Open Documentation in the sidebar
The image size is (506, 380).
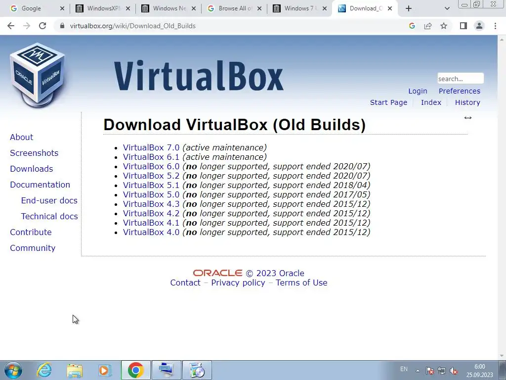(x=40, y=185)
